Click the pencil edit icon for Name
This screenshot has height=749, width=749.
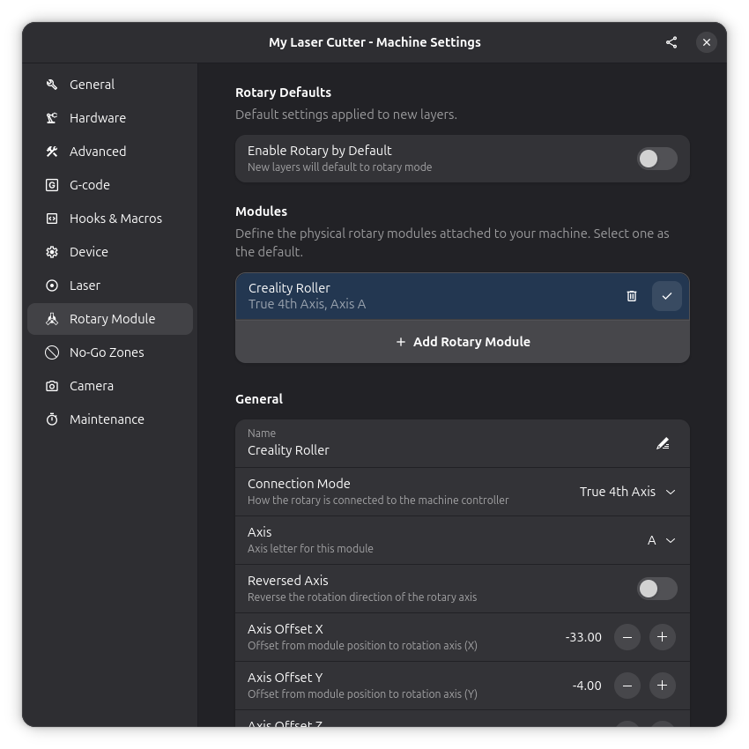pyautogui.click(x=663, y=444)
